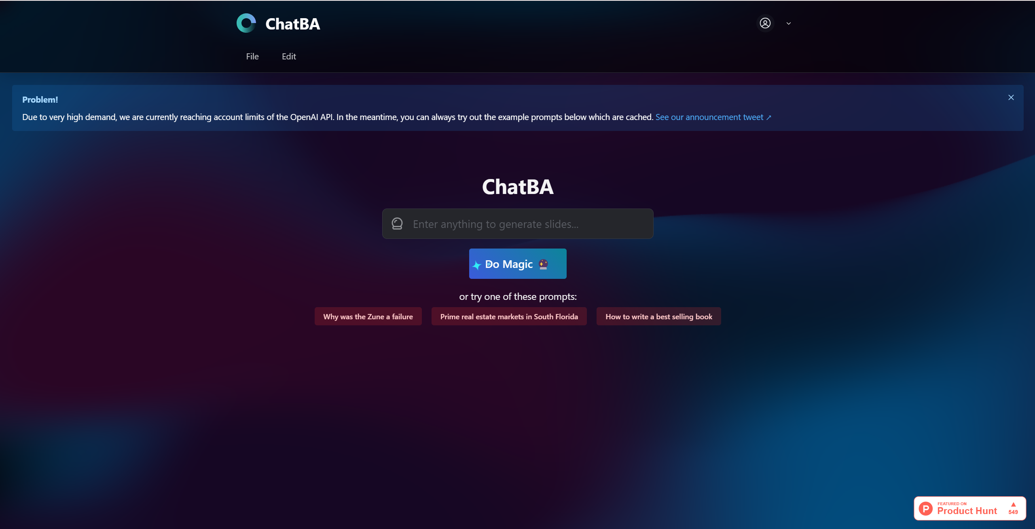Dismiss the Problem alert banner
This screenshot has height=529, width=1035.
1011,97
